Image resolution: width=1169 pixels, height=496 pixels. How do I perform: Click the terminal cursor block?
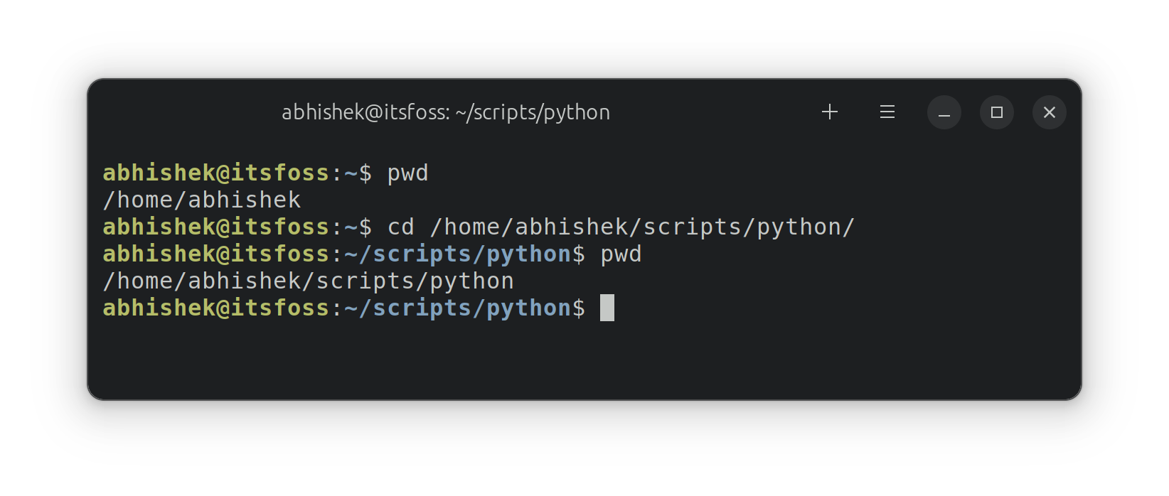click(609, 307)
